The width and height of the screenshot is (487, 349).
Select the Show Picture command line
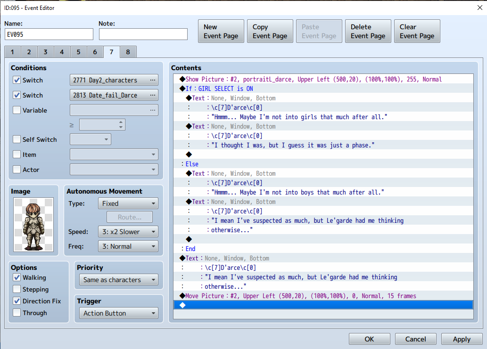[x=311, y=79]
